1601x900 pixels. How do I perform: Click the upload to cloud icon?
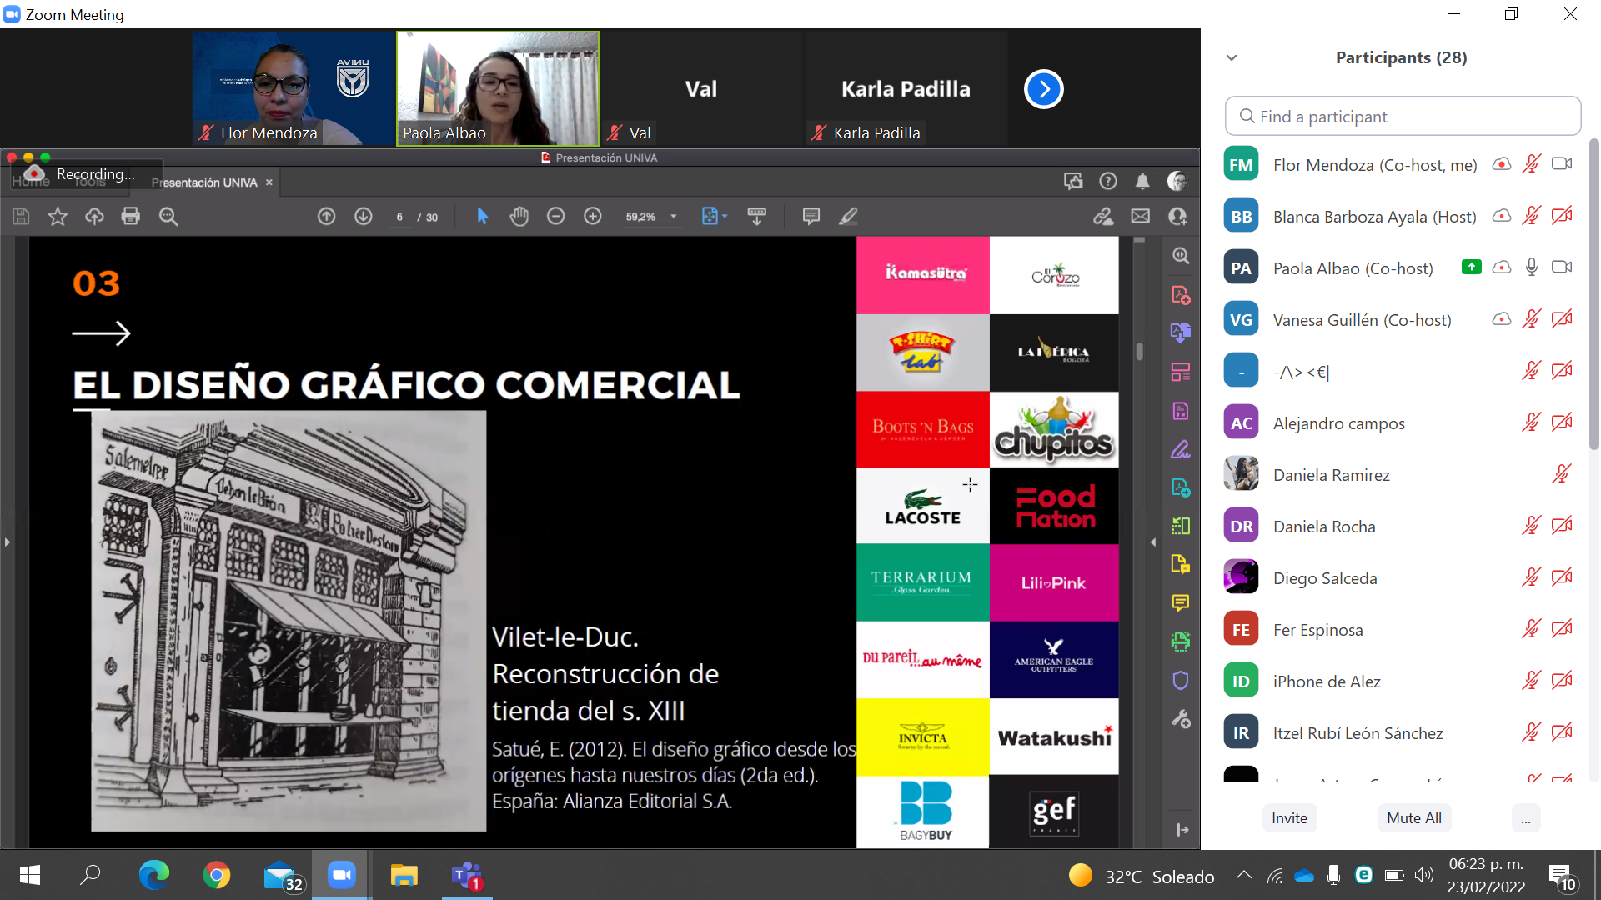94,217
